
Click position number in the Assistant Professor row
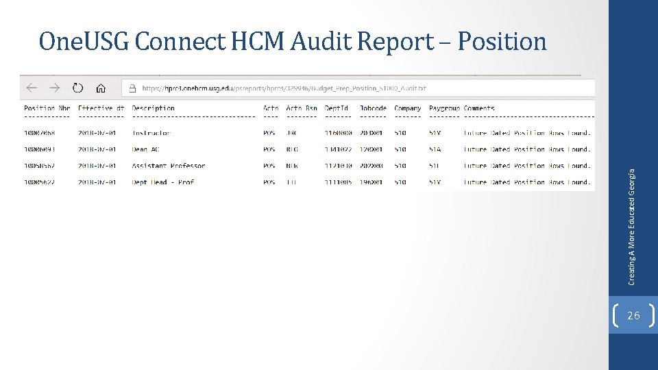tap(40, 166)
